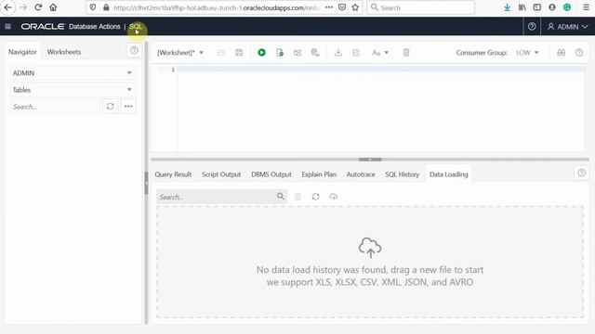Click the browser Search box

pyautogui.click(x=420, y=7)
